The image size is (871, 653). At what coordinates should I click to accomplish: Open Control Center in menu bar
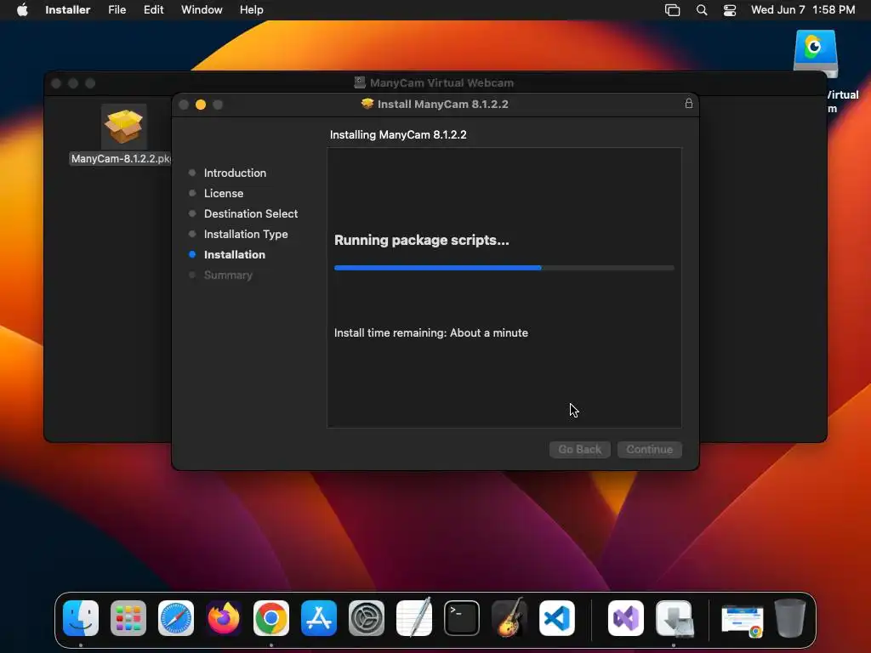[x=729, y=10]
